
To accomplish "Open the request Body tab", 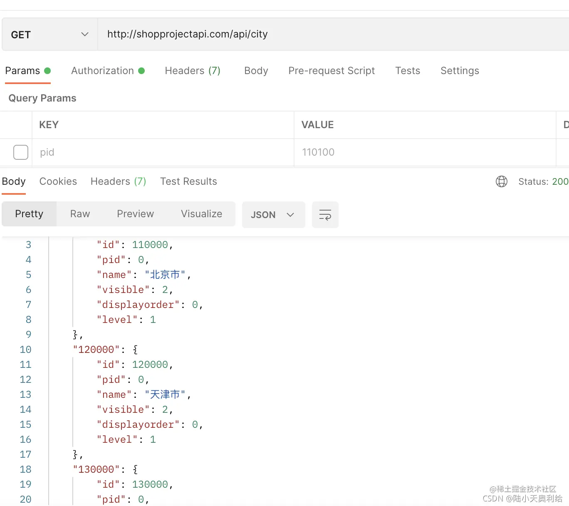I will (x=256, y=71).
